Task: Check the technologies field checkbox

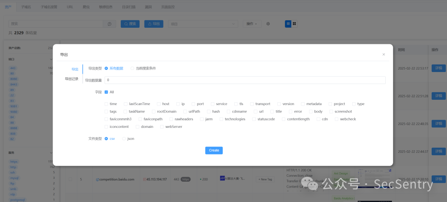Action: 221,119
